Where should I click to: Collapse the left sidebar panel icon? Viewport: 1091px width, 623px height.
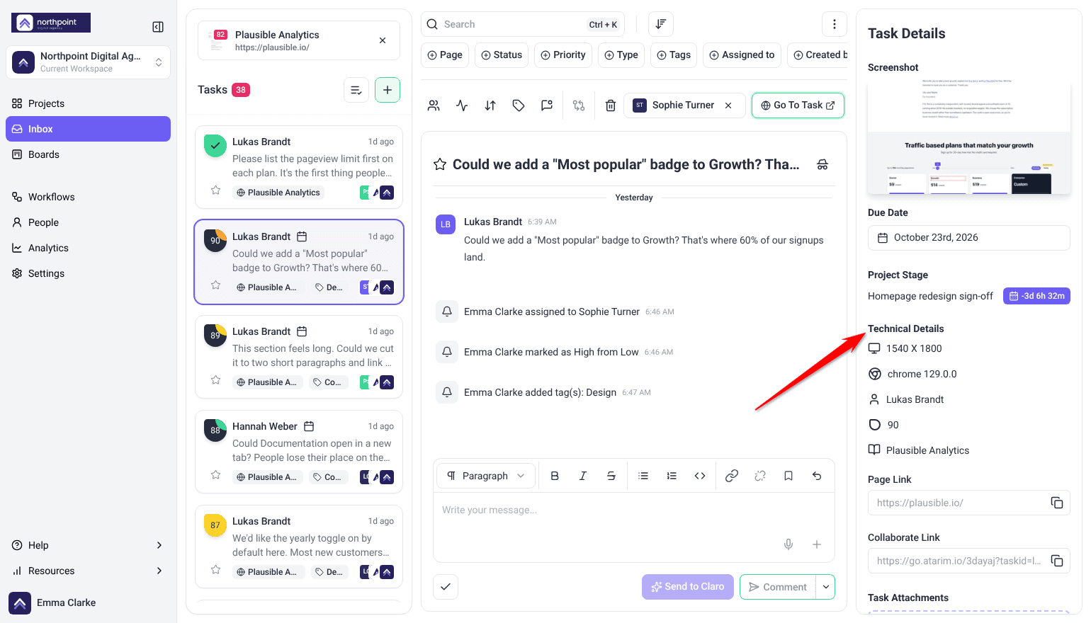tap(158, 27)
